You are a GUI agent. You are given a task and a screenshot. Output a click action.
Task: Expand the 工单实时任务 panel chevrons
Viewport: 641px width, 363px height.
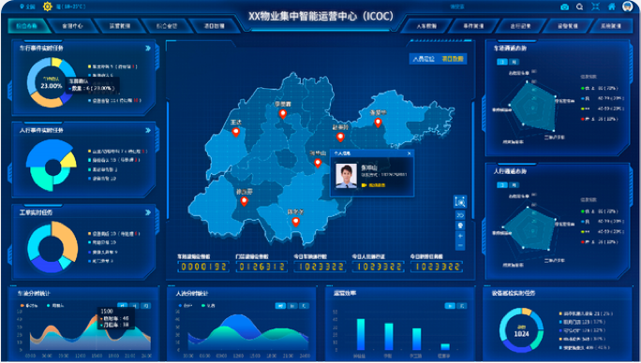pos(147,212)
